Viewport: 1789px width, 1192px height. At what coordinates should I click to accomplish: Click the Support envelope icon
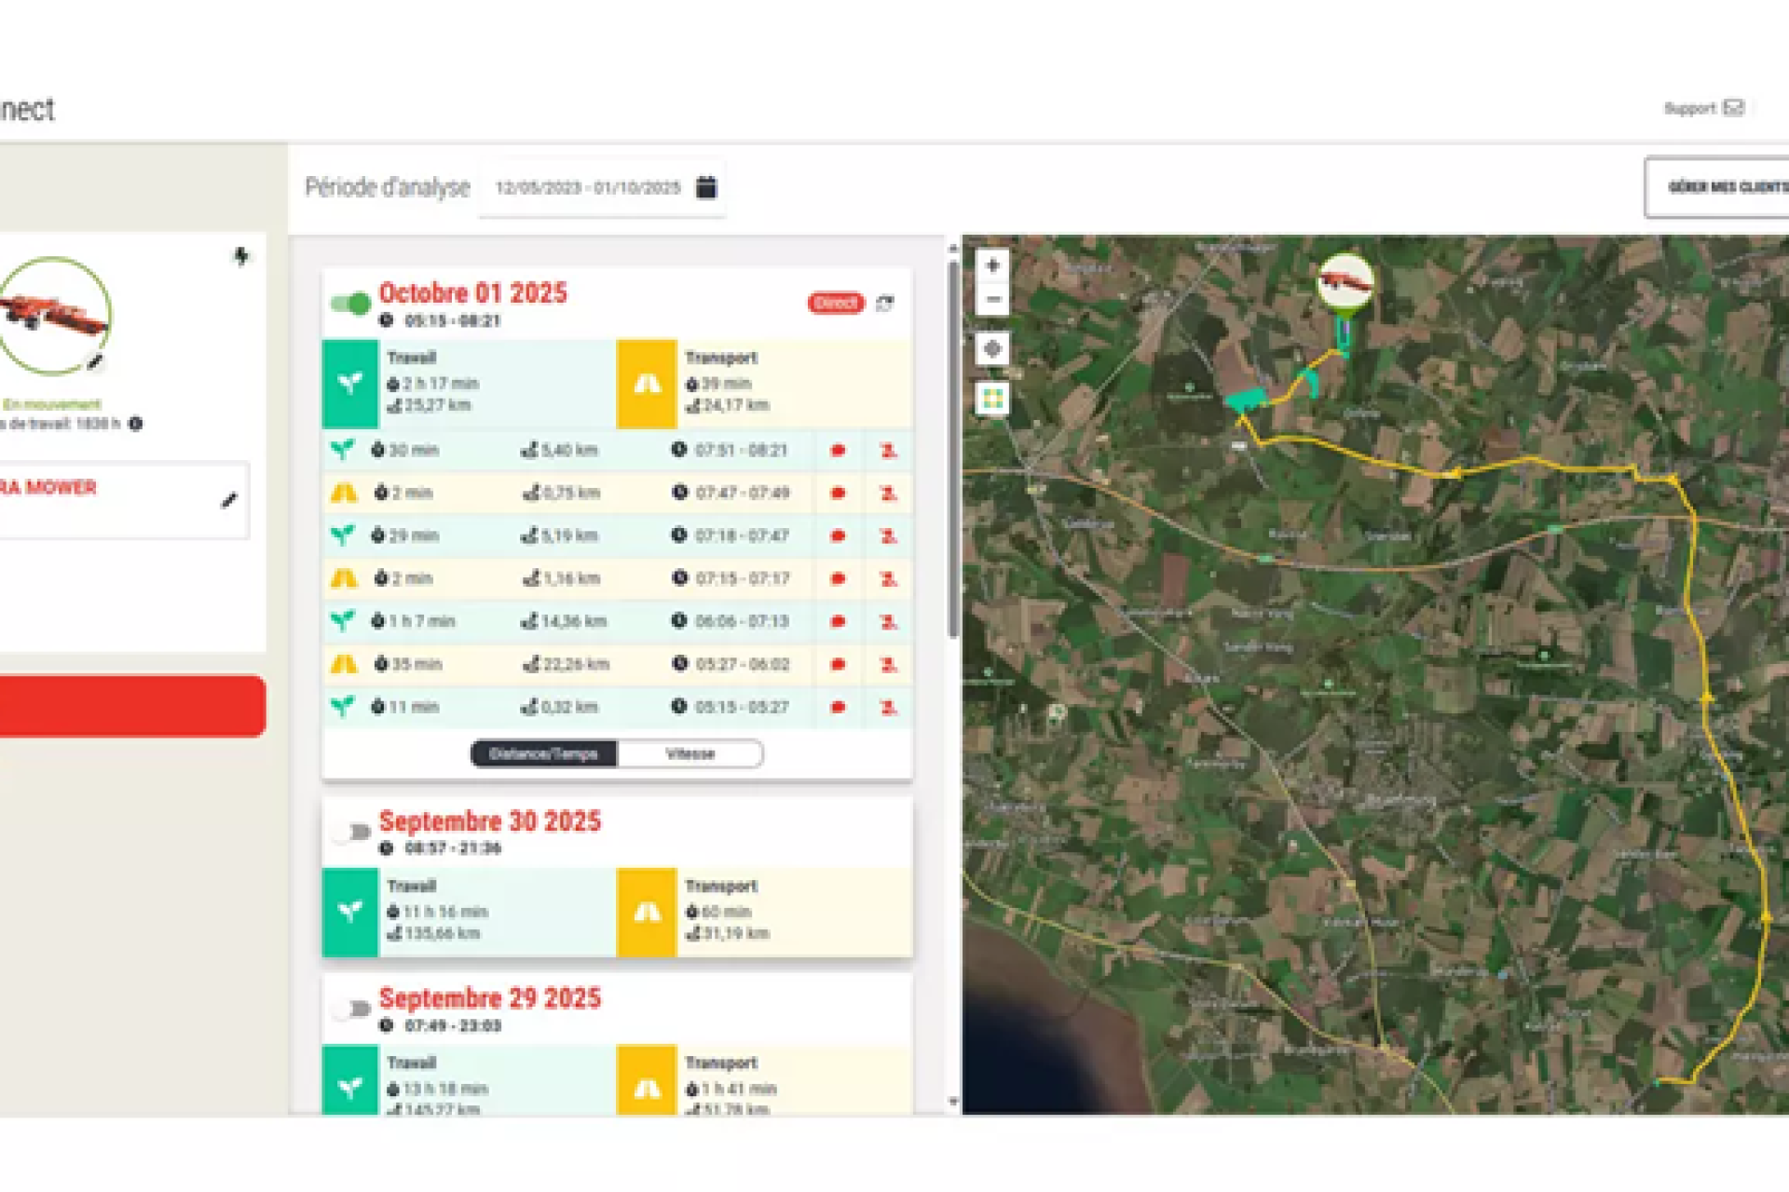pos(1733,108)
